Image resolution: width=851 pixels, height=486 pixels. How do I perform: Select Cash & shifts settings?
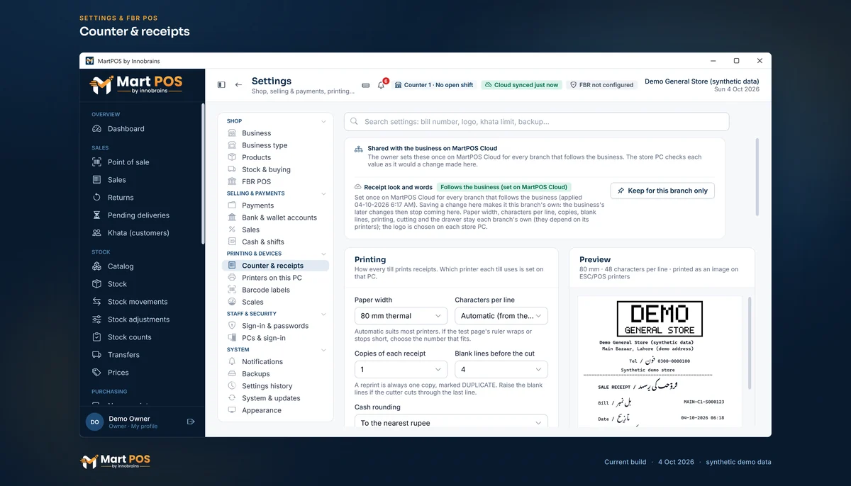tap(275, 242)
